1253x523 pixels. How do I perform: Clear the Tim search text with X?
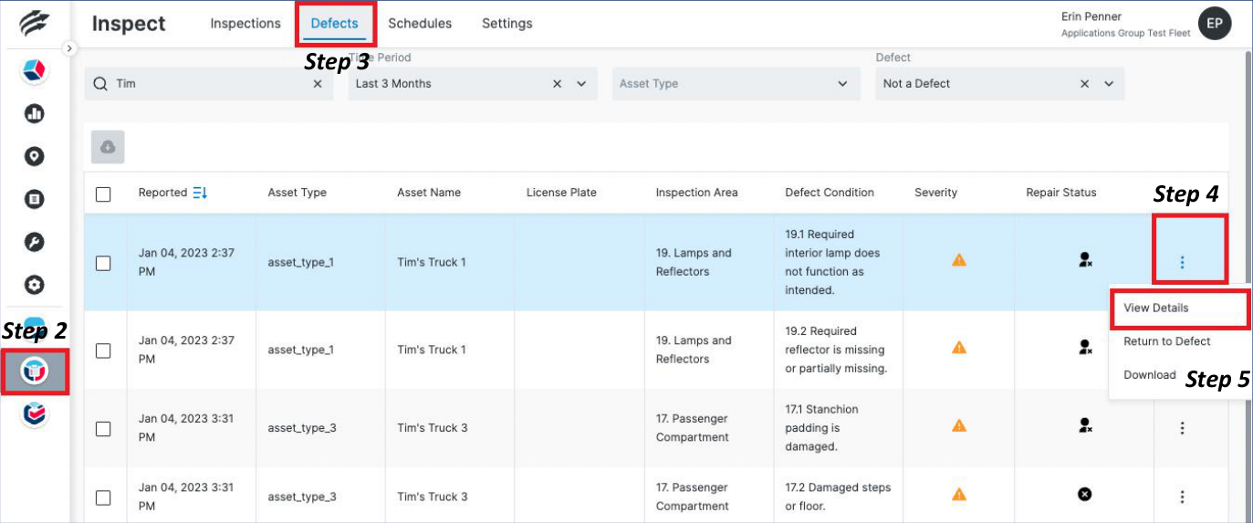tap(318, 84)
